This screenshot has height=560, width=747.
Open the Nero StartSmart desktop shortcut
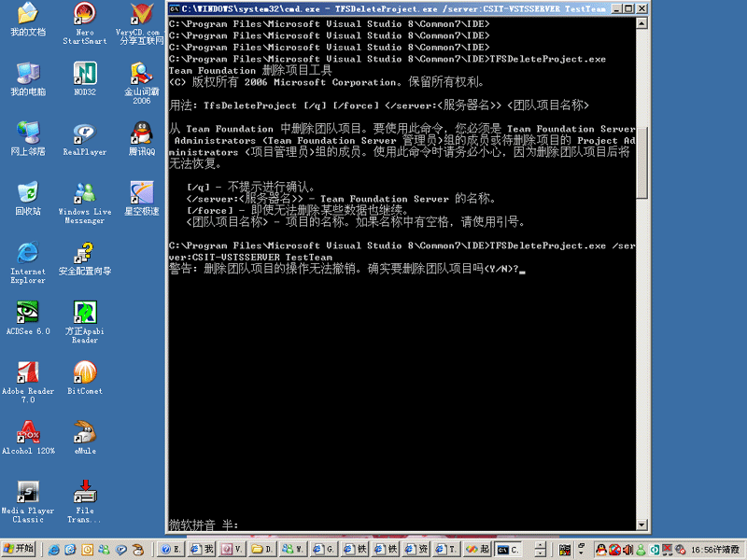point(85,24)
